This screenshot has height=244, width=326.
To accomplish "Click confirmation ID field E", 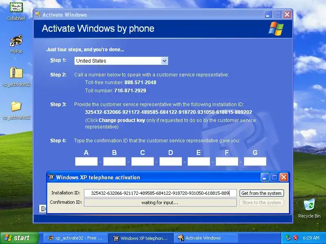I will [199, 161].
